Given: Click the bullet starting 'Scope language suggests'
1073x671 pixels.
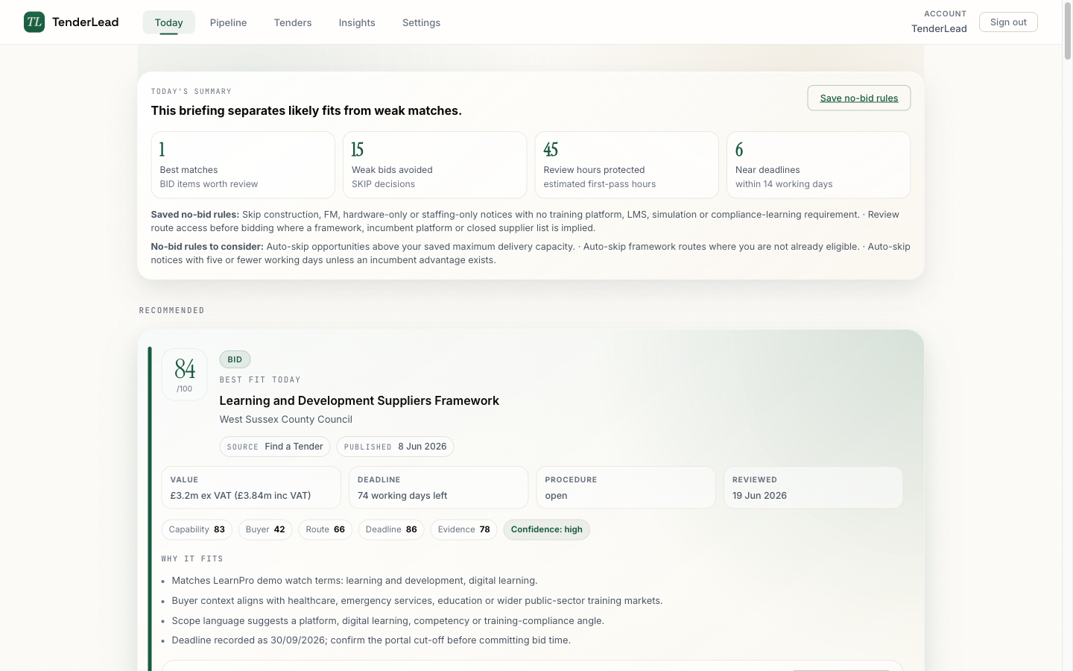Looking at the screenshot, I should click(388, 621).
